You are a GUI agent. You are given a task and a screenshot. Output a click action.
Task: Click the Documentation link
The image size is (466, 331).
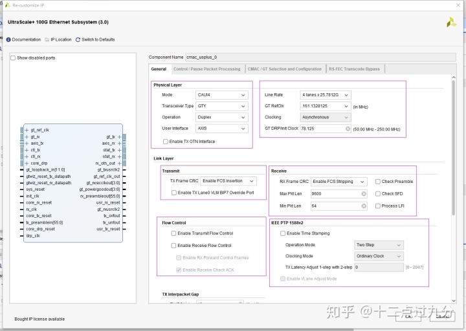[x=27, y=39]
